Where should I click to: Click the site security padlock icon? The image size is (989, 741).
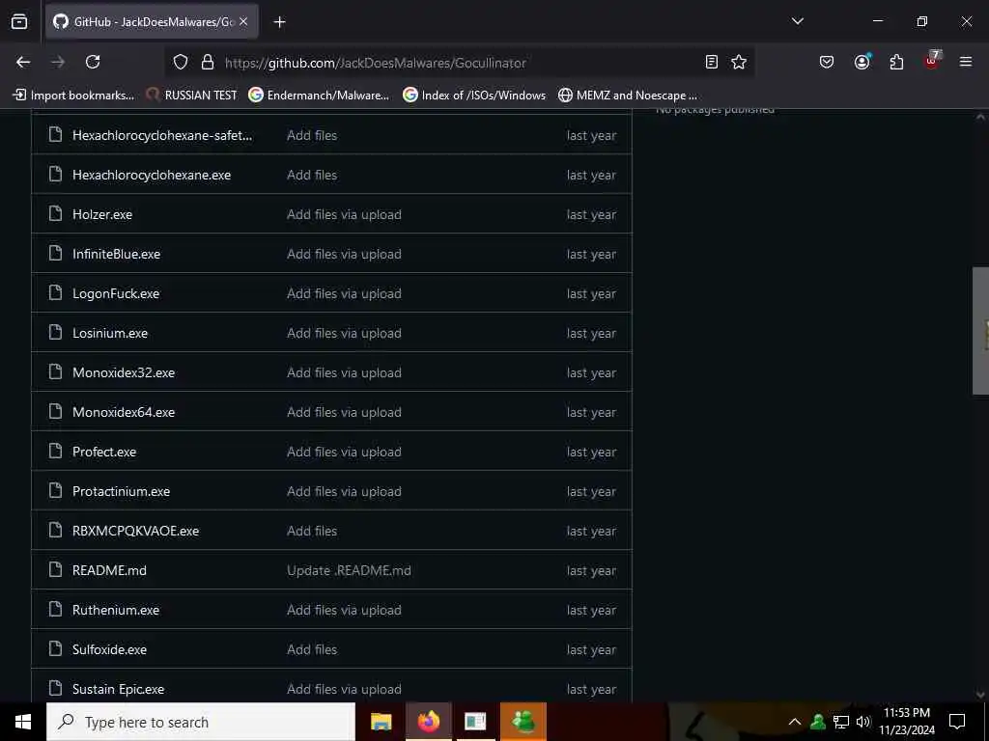tap(208, 63)
